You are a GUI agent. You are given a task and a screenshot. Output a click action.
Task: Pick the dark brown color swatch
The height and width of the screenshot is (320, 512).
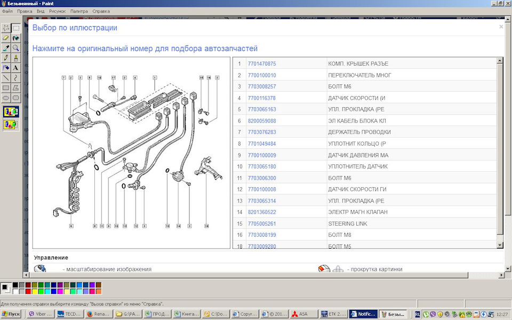point(99,285)
